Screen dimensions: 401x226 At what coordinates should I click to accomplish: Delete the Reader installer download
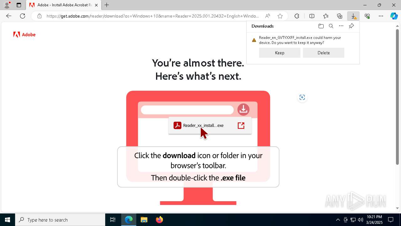tap(324, 53)
